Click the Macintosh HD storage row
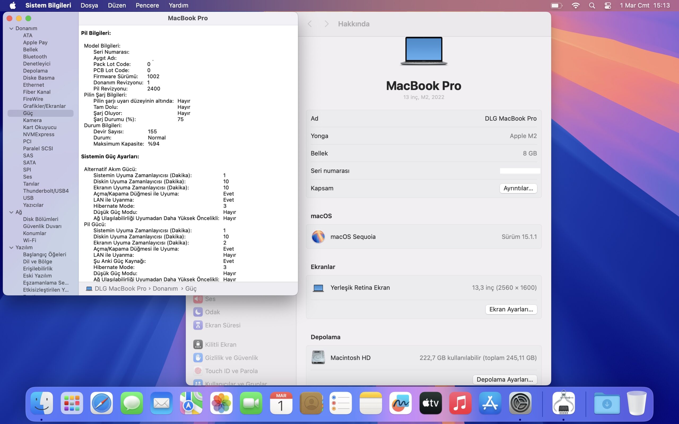 coord(424,358)
